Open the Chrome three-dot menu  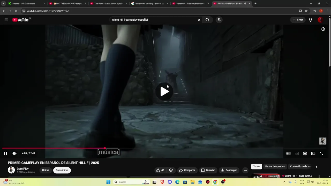click(327, 11)
